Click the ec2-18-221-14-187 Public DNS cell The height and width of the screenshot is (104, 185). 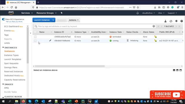[x=169, y=41]
